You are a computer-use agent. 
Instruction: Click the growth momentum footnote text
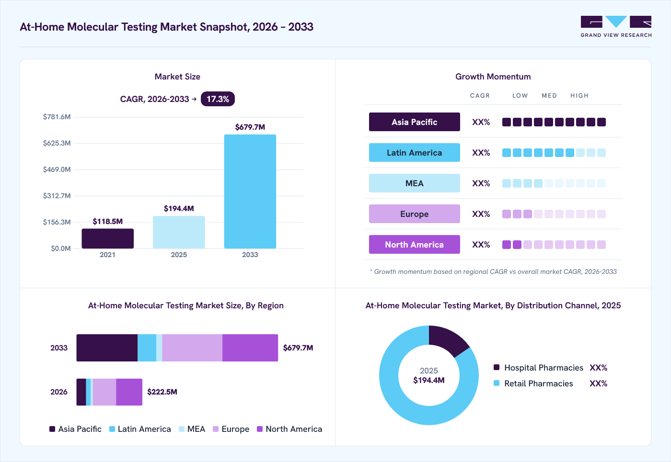493,271
